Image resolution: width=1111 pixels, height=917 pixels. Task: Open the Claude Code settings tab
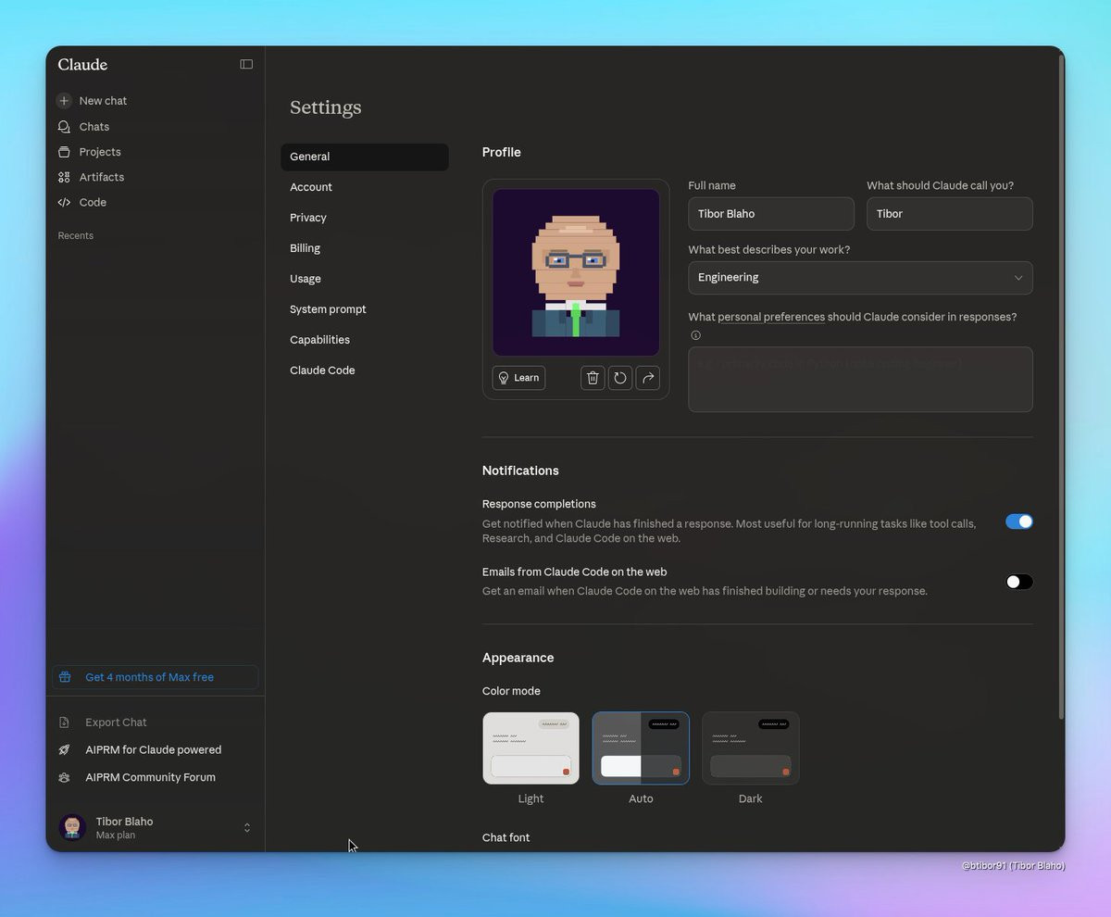click(x=365, y=371)
